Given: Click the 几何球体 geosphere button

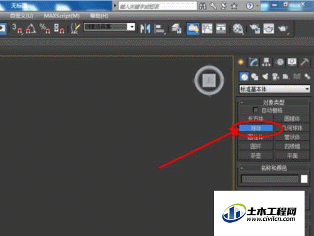Looking at the screenshot, I should coord(292,128).
